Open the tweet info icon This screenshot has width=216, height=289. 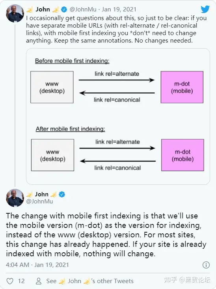[x=206, y=265]
